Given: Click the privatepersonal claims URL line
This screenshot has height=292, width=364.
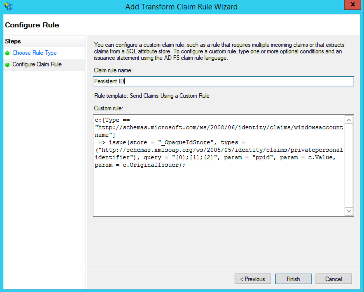Looking at the screenshot, I should [219, 150].
